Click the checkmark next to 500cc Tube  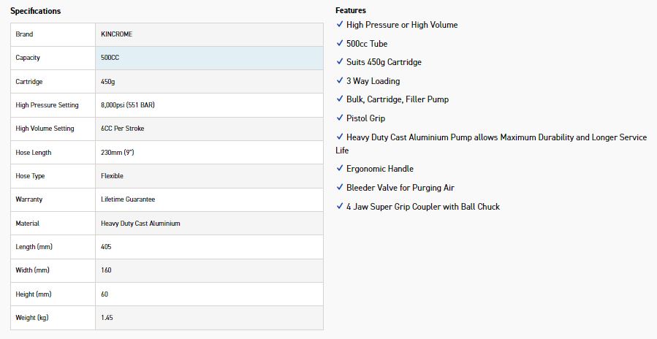point(340,44)
